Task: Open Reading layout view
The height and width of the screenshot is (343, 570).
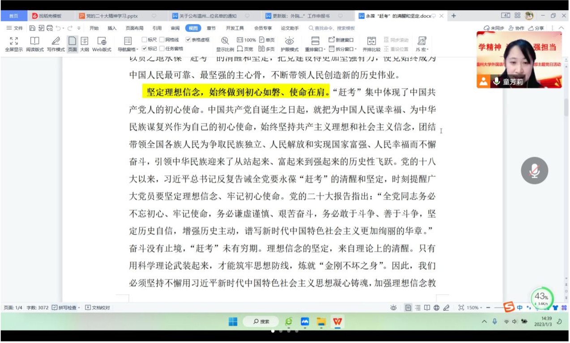Action: pos(34,44)
